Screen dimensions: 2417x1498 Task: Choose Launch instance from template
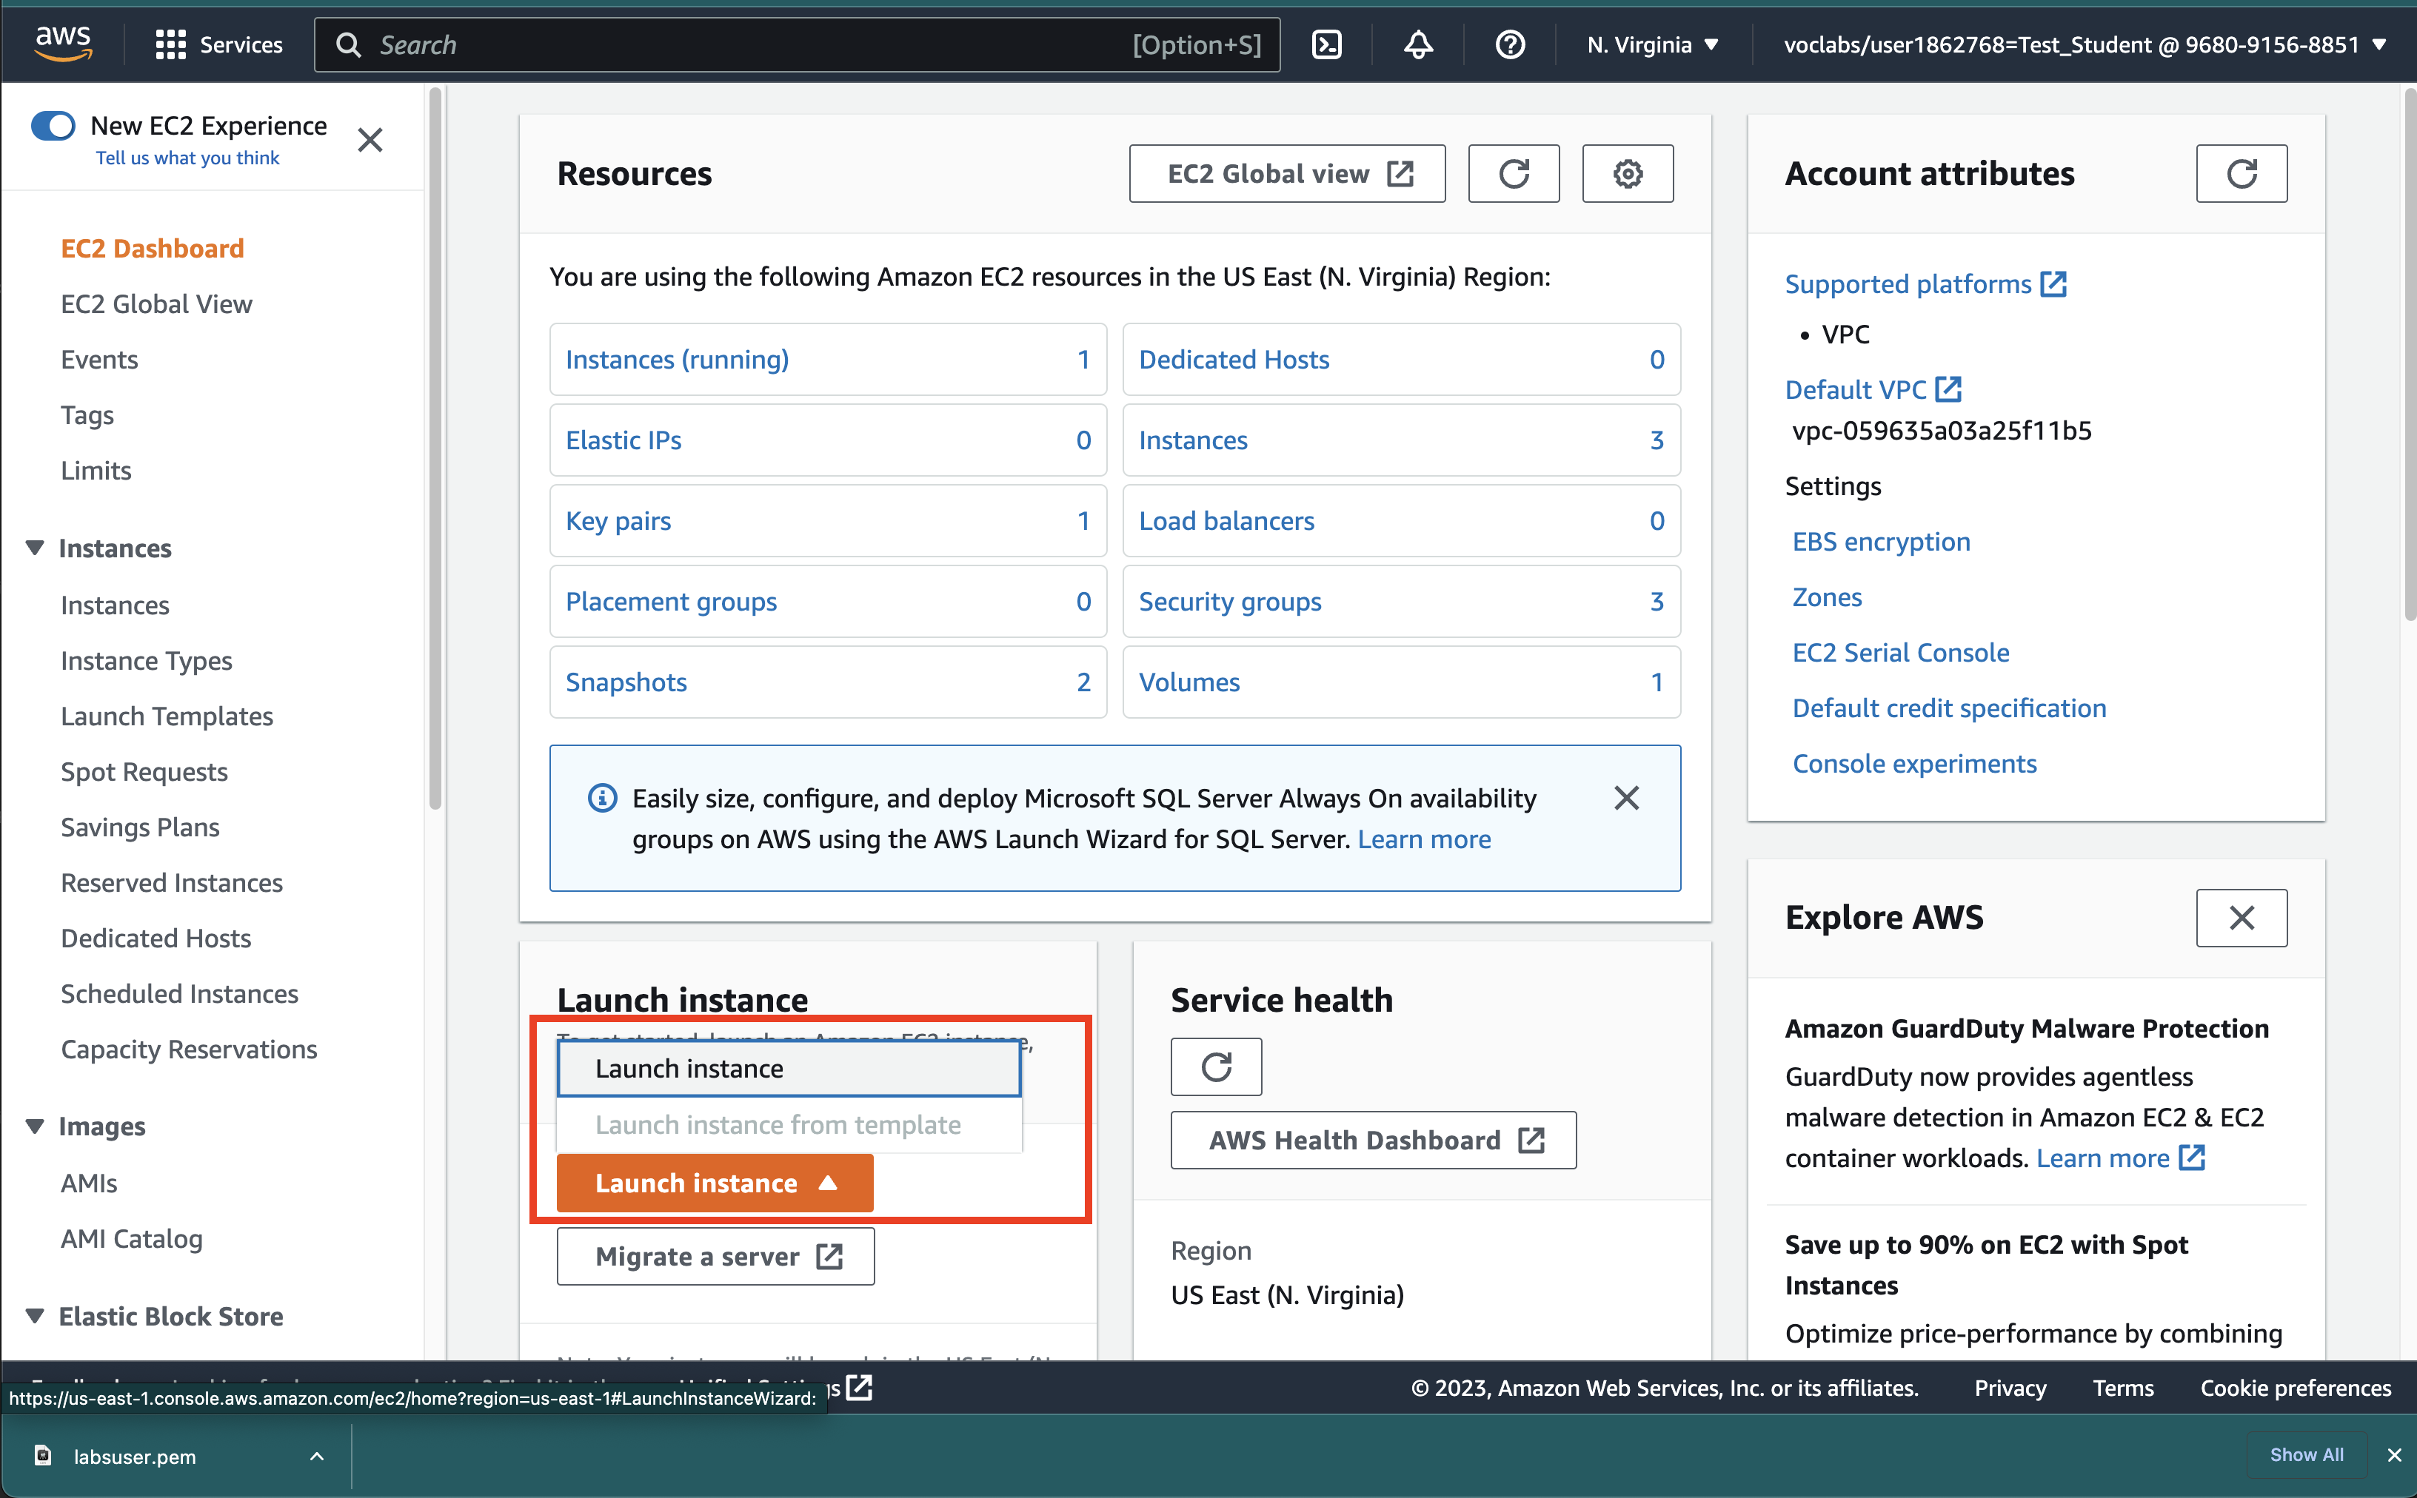point(789,1124)
